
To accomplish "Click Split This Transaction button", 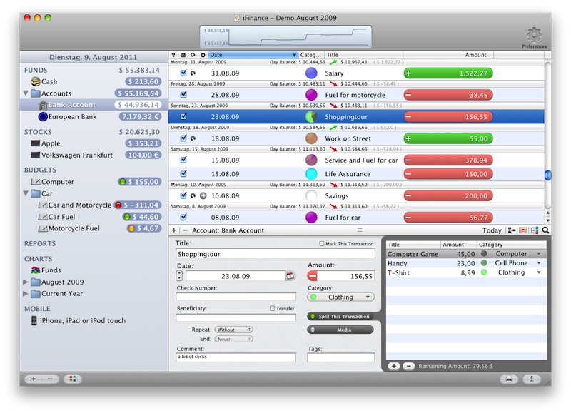I will (340, 317).
